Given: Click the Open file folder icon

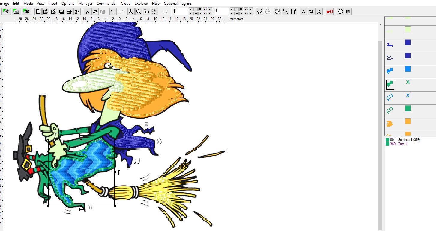Looking at the screenshot, I should [x=46, y=12].
